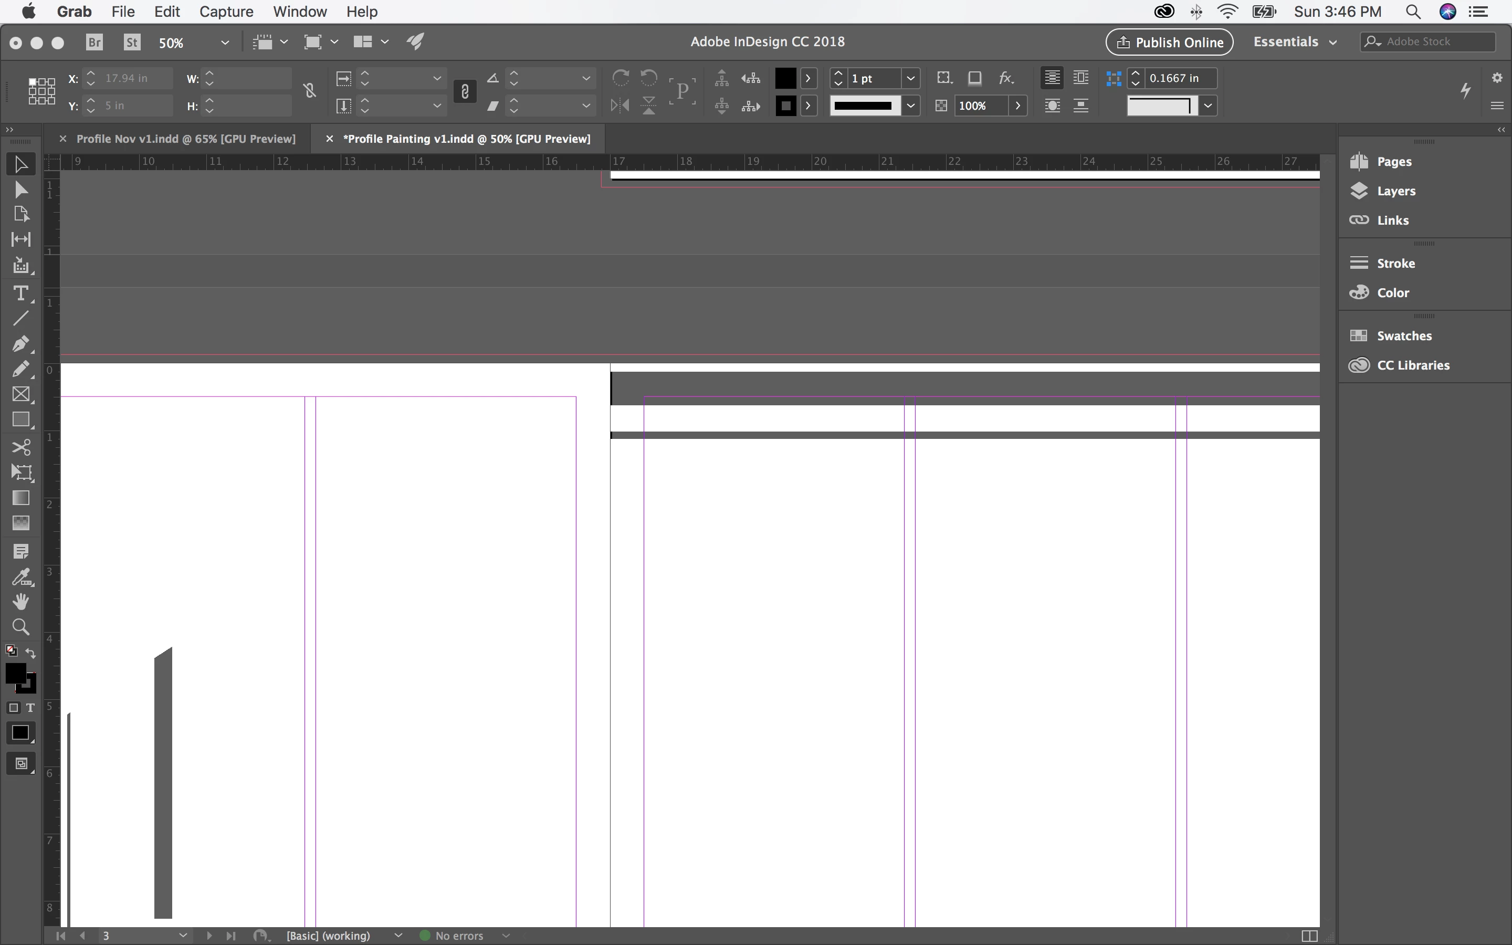Open the zoom level 50% dropdown
This screenshot has width=1512, height=945.
pos(225,43)
